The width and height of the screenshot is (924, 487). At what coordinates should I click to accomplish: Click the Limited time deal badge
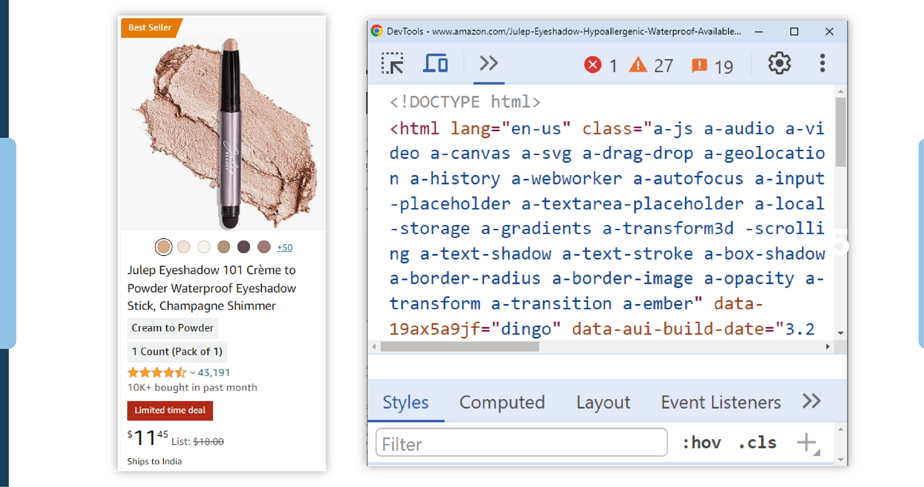tap(170, 410)
